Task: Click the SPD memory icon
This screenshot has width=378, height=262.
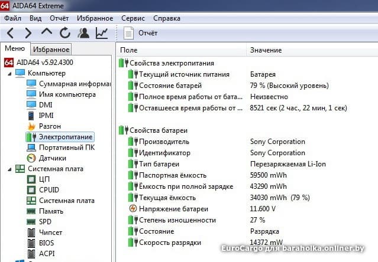Action: pos(31,222)
